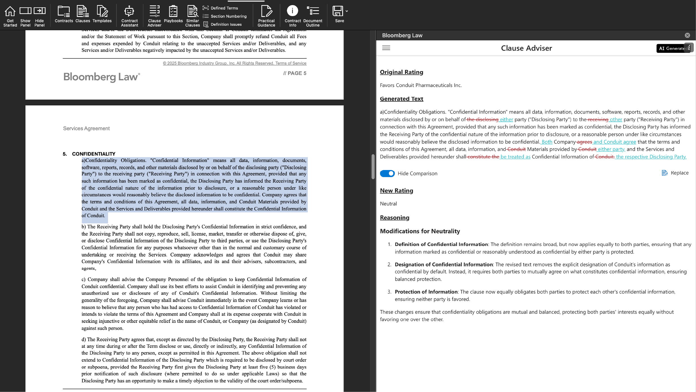Click the Replace button

tap(675, 173)
